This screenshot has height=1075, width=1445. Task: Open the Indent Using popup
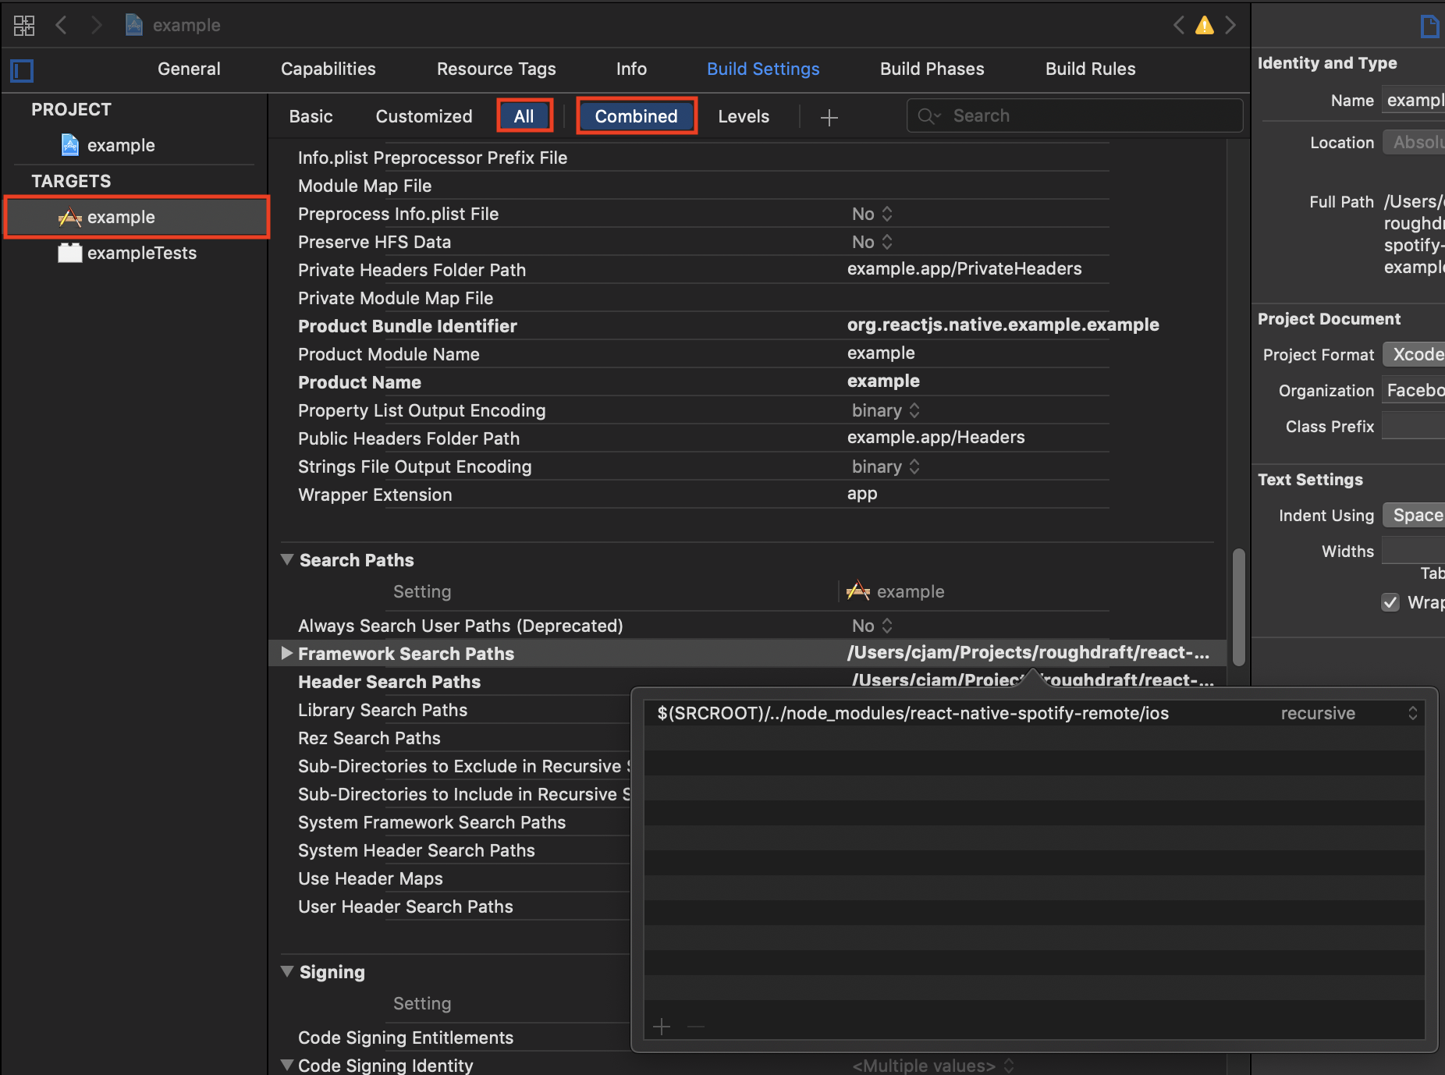(x=1414, y=515)
